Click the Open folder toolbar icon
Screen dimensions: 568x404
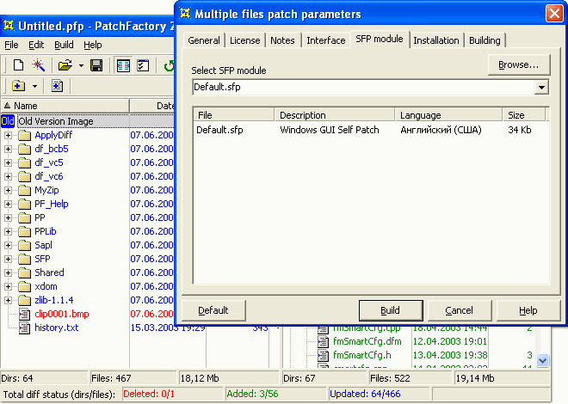[x=65, y=65]
